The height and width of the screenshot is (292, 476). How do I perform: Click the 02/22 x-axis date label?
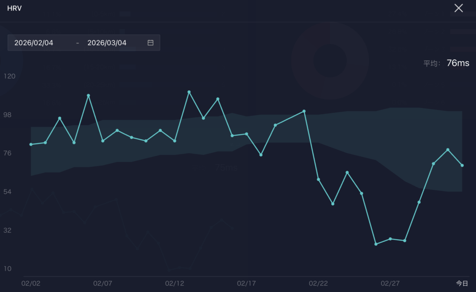[318, 283]
